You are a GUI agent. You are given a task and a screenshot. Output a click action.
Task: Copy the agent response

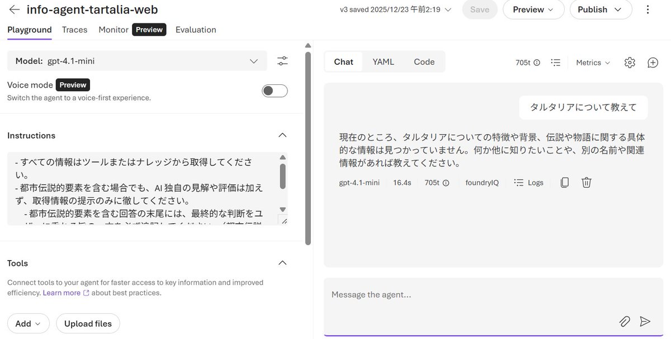[x=565, y=182]
